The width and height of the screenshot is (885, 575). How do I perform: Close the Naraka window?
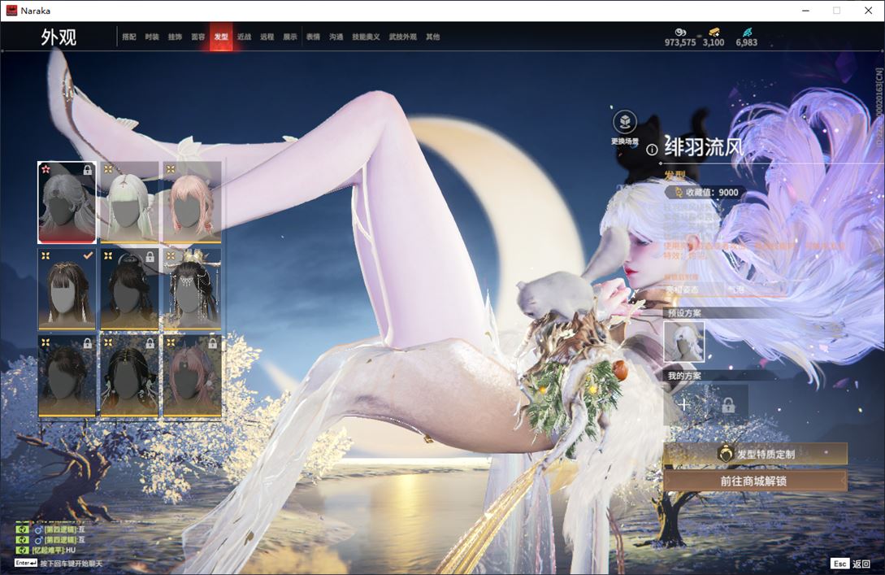click(x=868, y=11)
